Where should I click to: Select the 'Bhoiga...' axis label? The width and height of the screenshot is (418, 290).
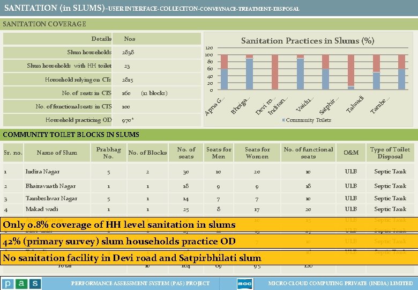[241, 105]
